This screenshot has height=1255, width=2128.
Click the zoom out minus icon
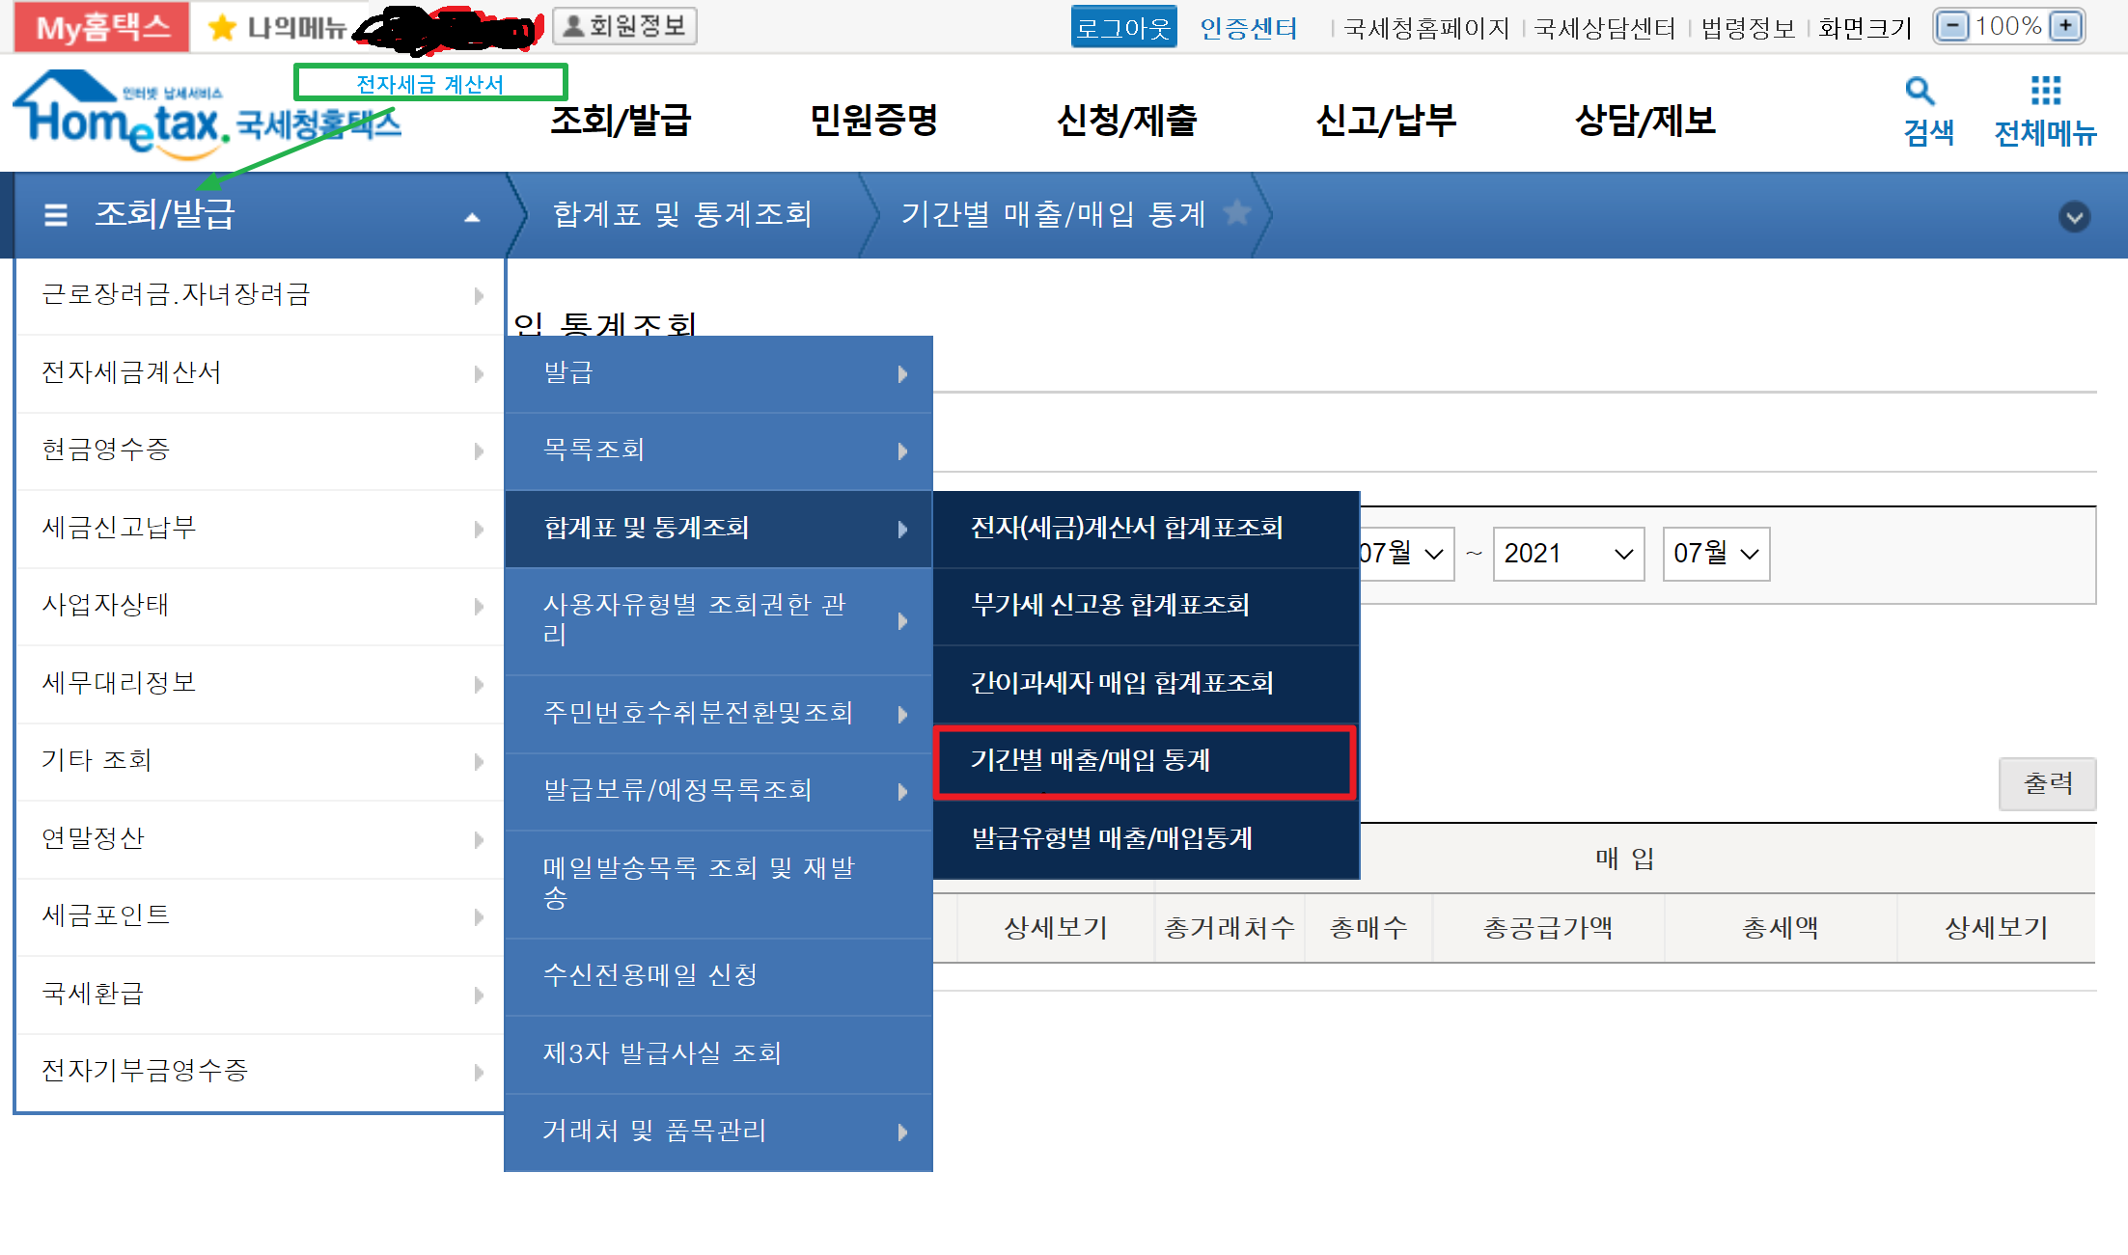click(x=1952, y=26)
